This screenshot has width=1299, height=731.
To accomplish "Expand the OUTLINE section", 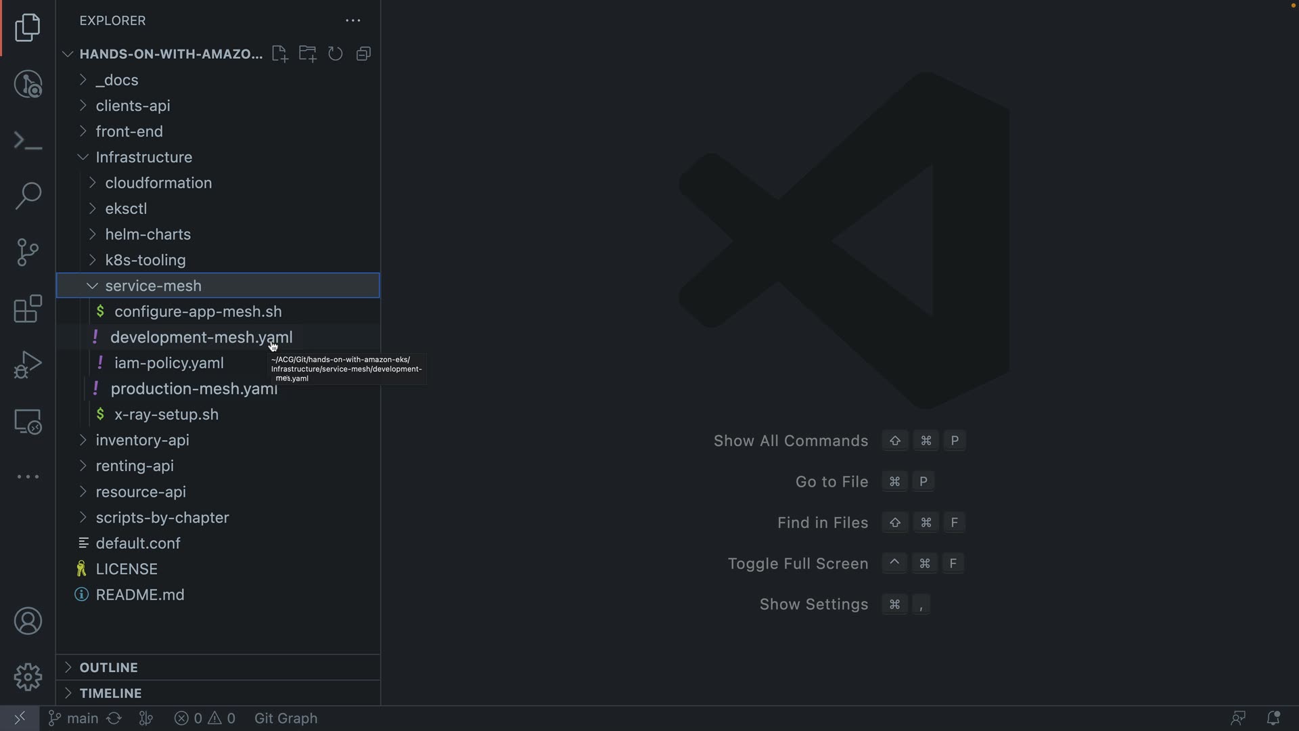I will click(x=108, y=667).
